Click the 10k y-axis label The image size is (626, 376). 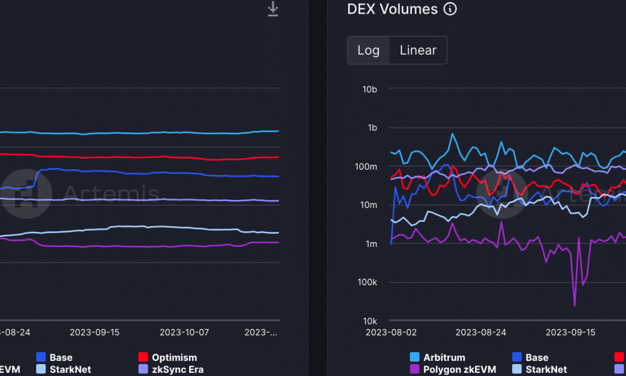pos(370,321)
